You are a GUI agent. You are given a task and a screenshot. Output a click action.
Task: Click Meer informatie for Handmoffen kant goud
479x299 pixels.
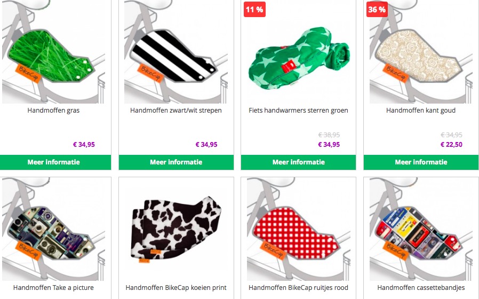421,162
